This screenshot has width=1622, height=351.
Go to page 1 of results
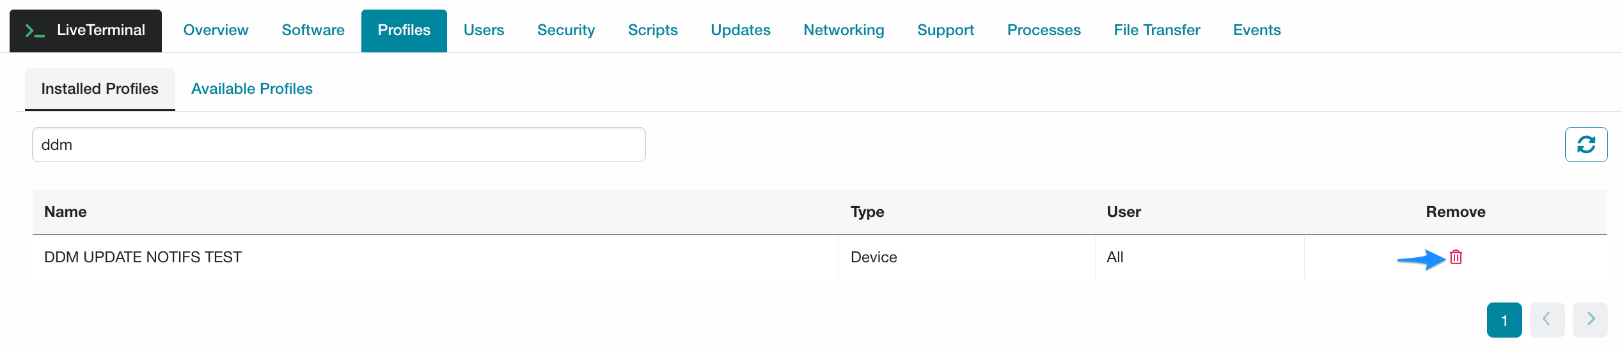[x=1504, y=320]
